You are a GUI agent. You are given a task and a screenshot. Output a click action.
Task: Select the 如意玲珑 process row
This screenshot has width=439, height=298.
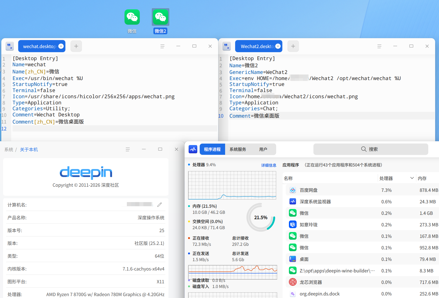pyautogui.click(x=362, y=225)
